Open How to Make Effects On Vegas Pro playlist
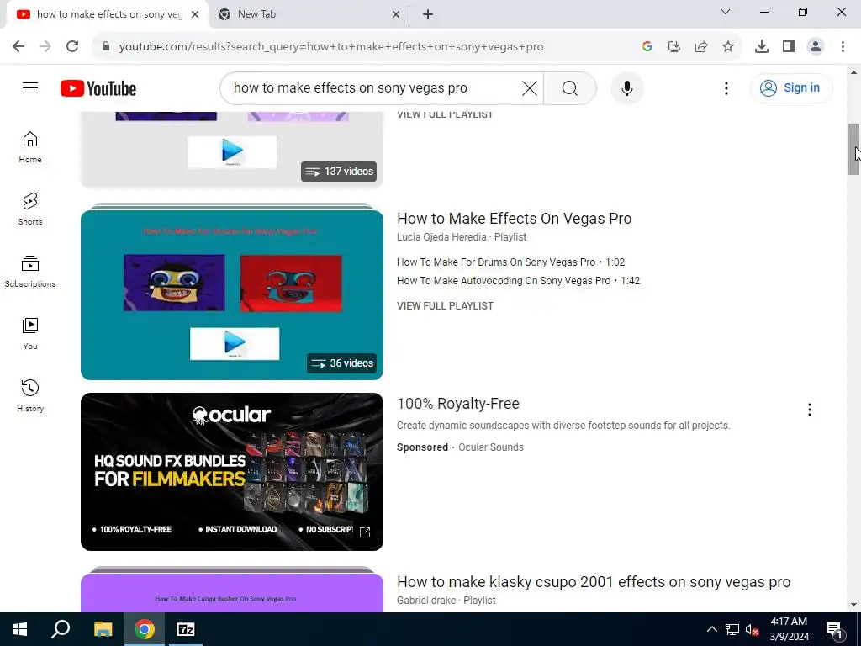This screenshot has height=646, width=861. [514, 218]
